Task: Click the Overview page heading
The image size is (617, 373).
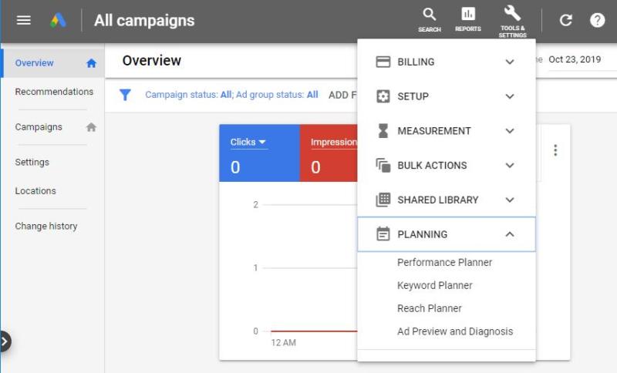Action: tap(151, 61)
